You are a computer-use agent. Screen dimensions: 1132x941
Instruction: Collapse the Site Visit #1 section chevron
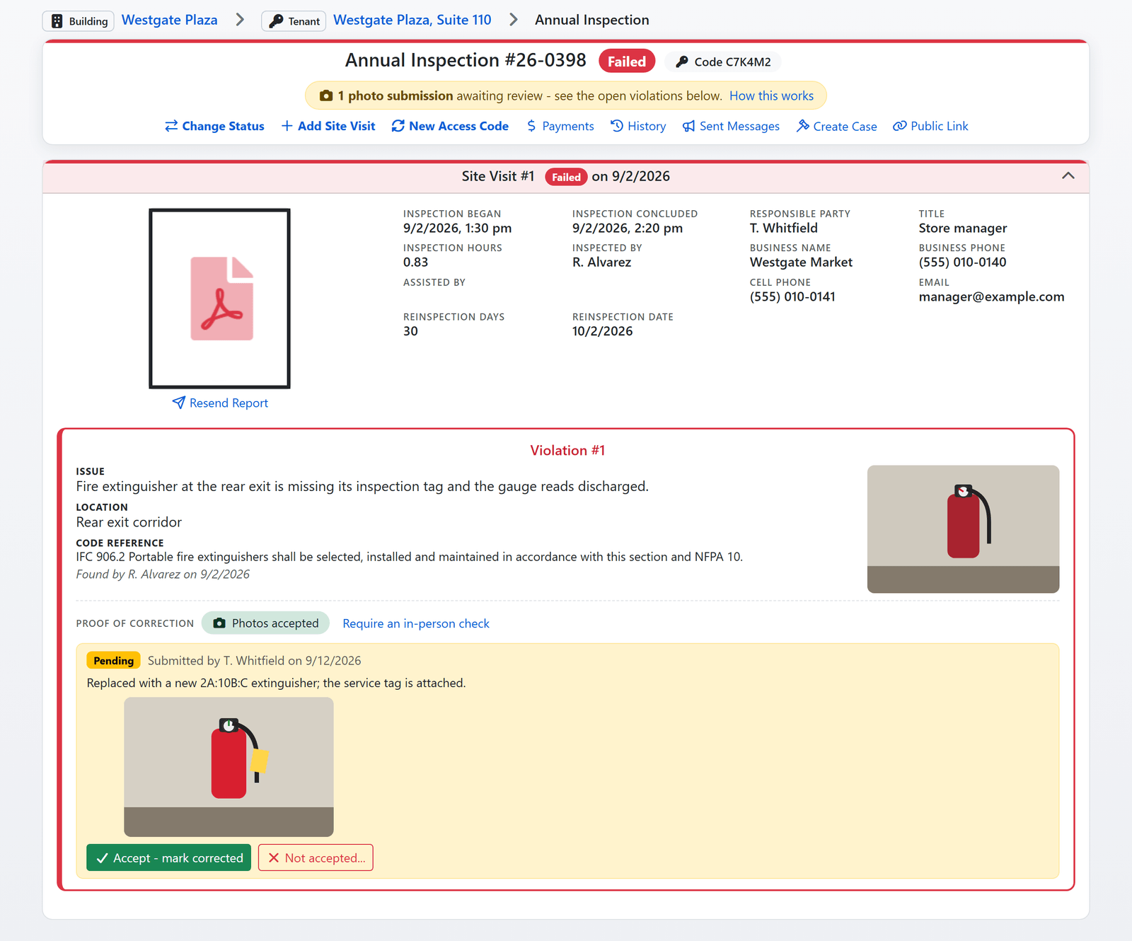pos(1068,175)
